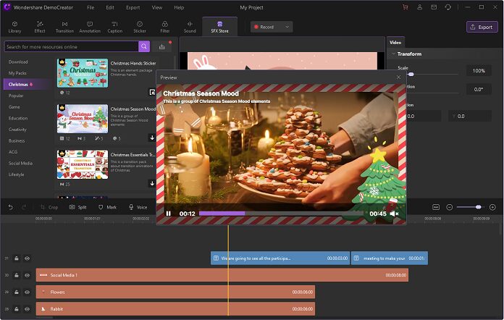Image resolution: width=504 pixels, height=320 pixels.
Task: Click the Export button
Action: click(482, 27)
